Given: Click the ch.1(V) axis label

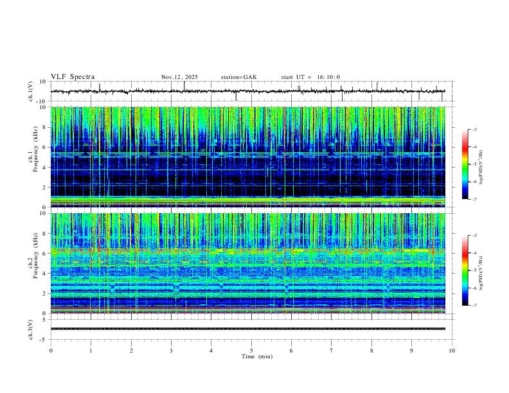Looking at the screenshot, I should [31, 91].
